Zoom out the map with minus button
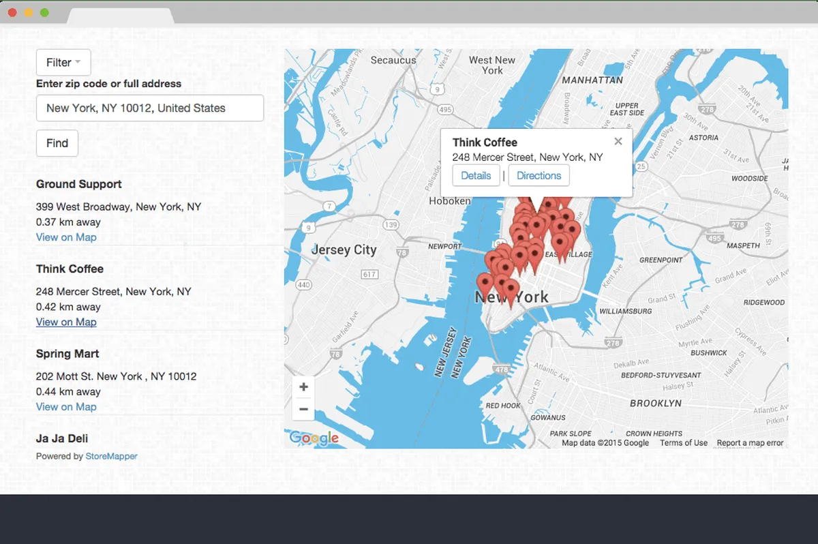The image size is (818, 544). (303, 410)
